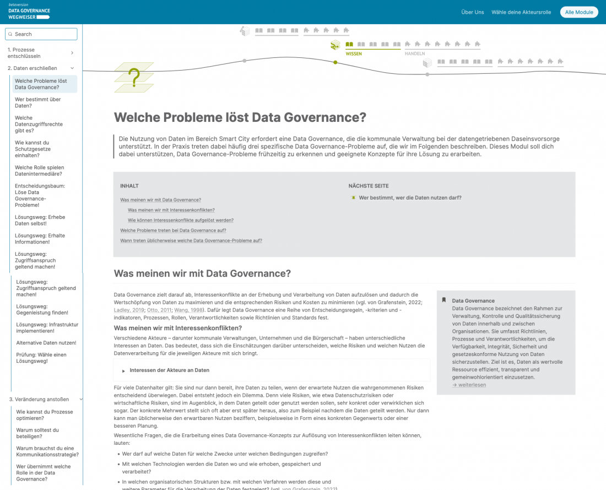Select 'Wähle deine Akteursrolle' in the navbar
This screenshot has height=490, width=606.
coord(521,12)
